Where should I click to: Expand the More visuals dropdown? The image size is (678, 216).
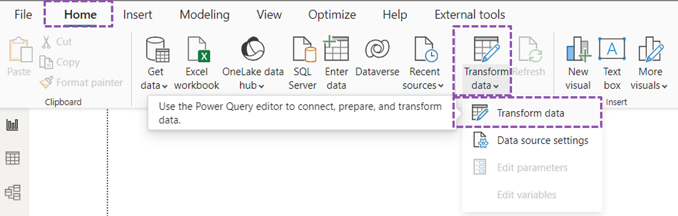tap(665, 86)
